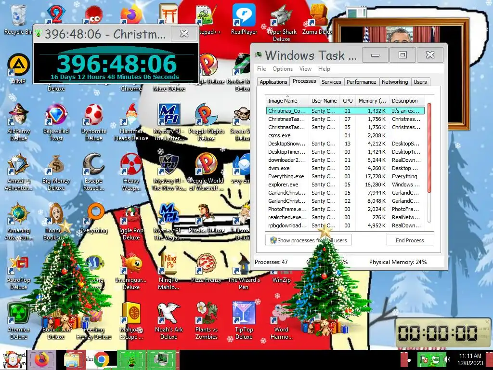The image size is (493, 370).
Task: Open Word Harmony desktop shortcut
Action: [x=281, y=321]
